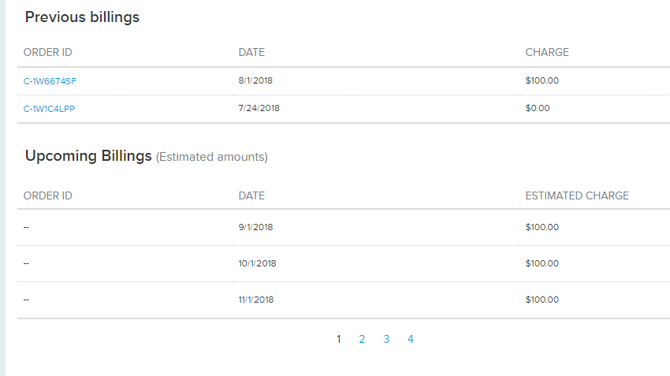The height and width of the screenshot is (376, 670).
Task: Select the 7/24/2018 billing date cell
Action: point(259,108)
